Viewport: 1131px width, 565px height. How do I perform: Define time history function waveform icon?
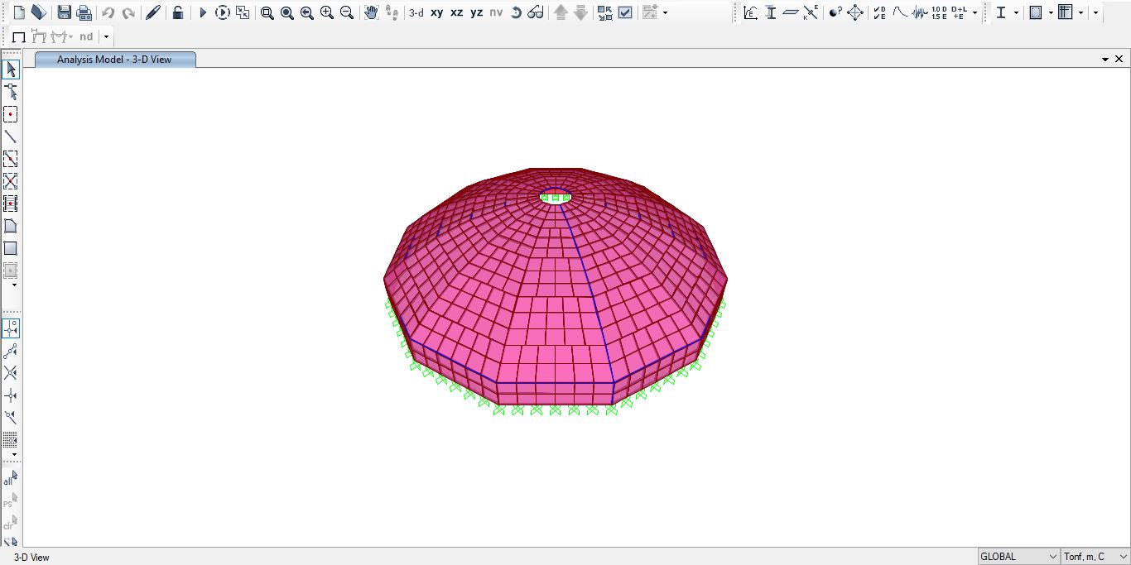point(920,12)
